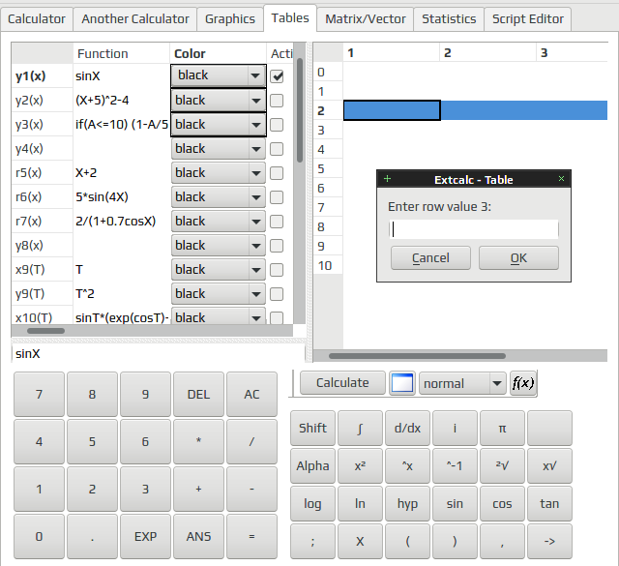Tick the y4(x) active checkbox
619x566 pixels.
(277, 149)
